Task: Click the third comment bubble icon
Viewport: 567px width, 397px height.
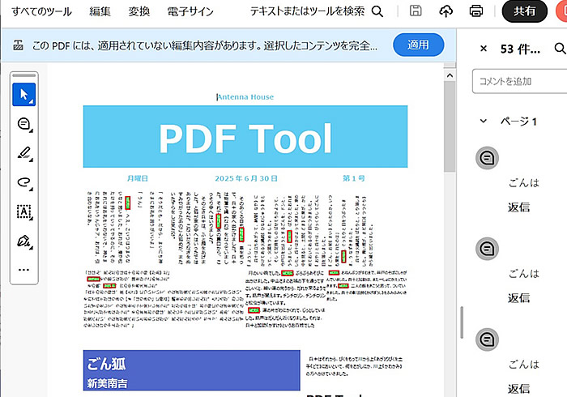Action: click(x=487, y=339)
